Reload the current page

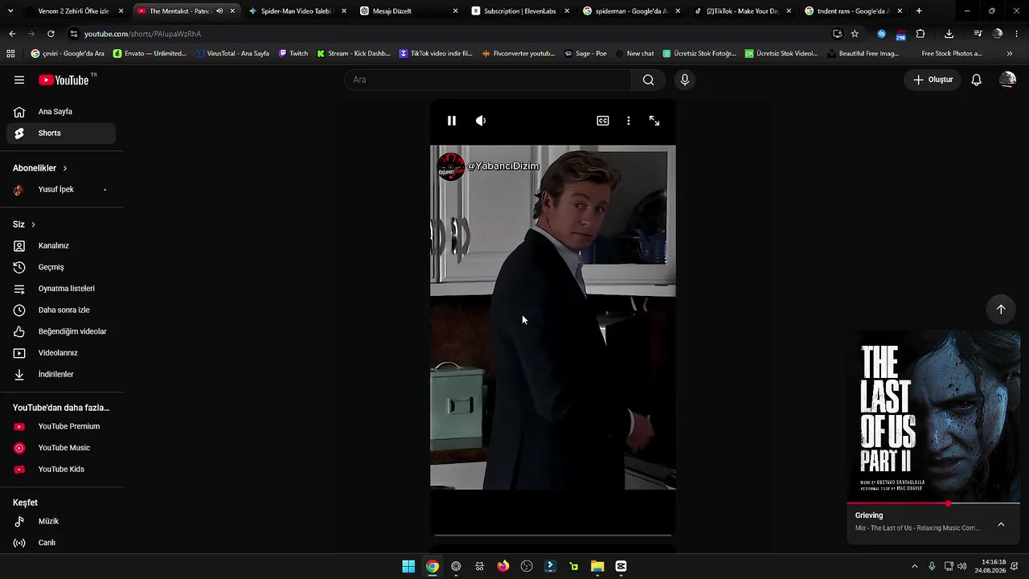coord(51,34)
